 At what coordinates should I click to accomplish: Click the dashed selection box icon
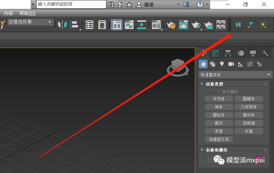[x=263, y=25]
